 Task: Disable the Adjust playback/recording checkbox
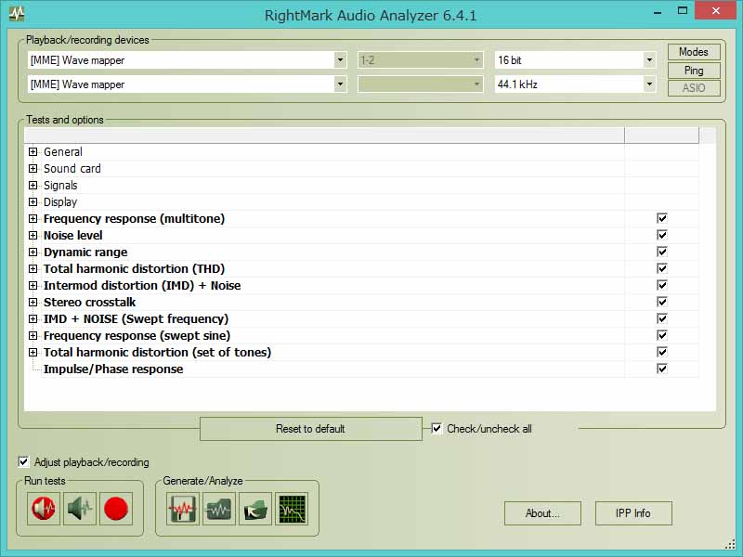23,461
